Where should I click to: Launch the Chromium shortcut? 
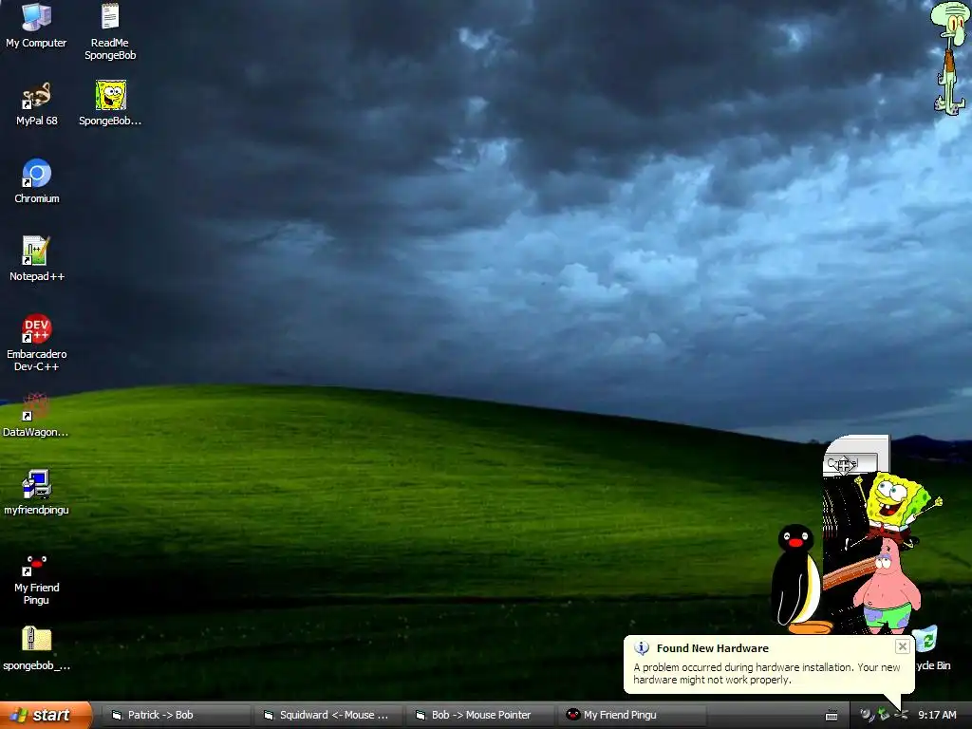[37, 181]
